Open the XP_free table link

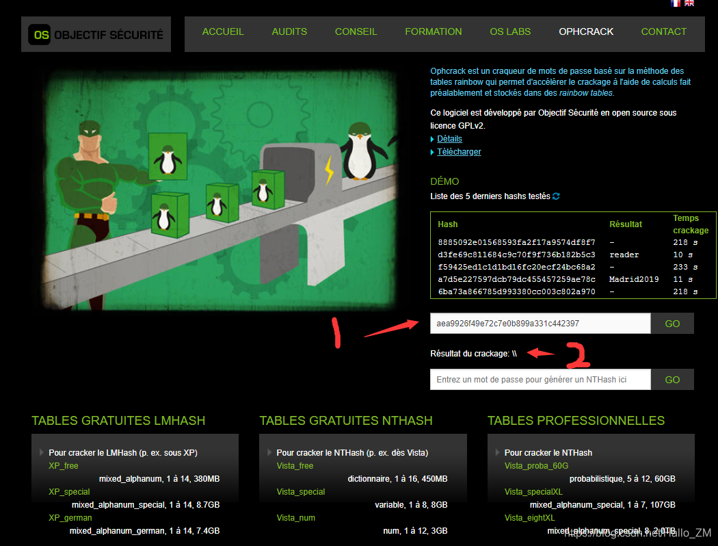tap(63, 466)
